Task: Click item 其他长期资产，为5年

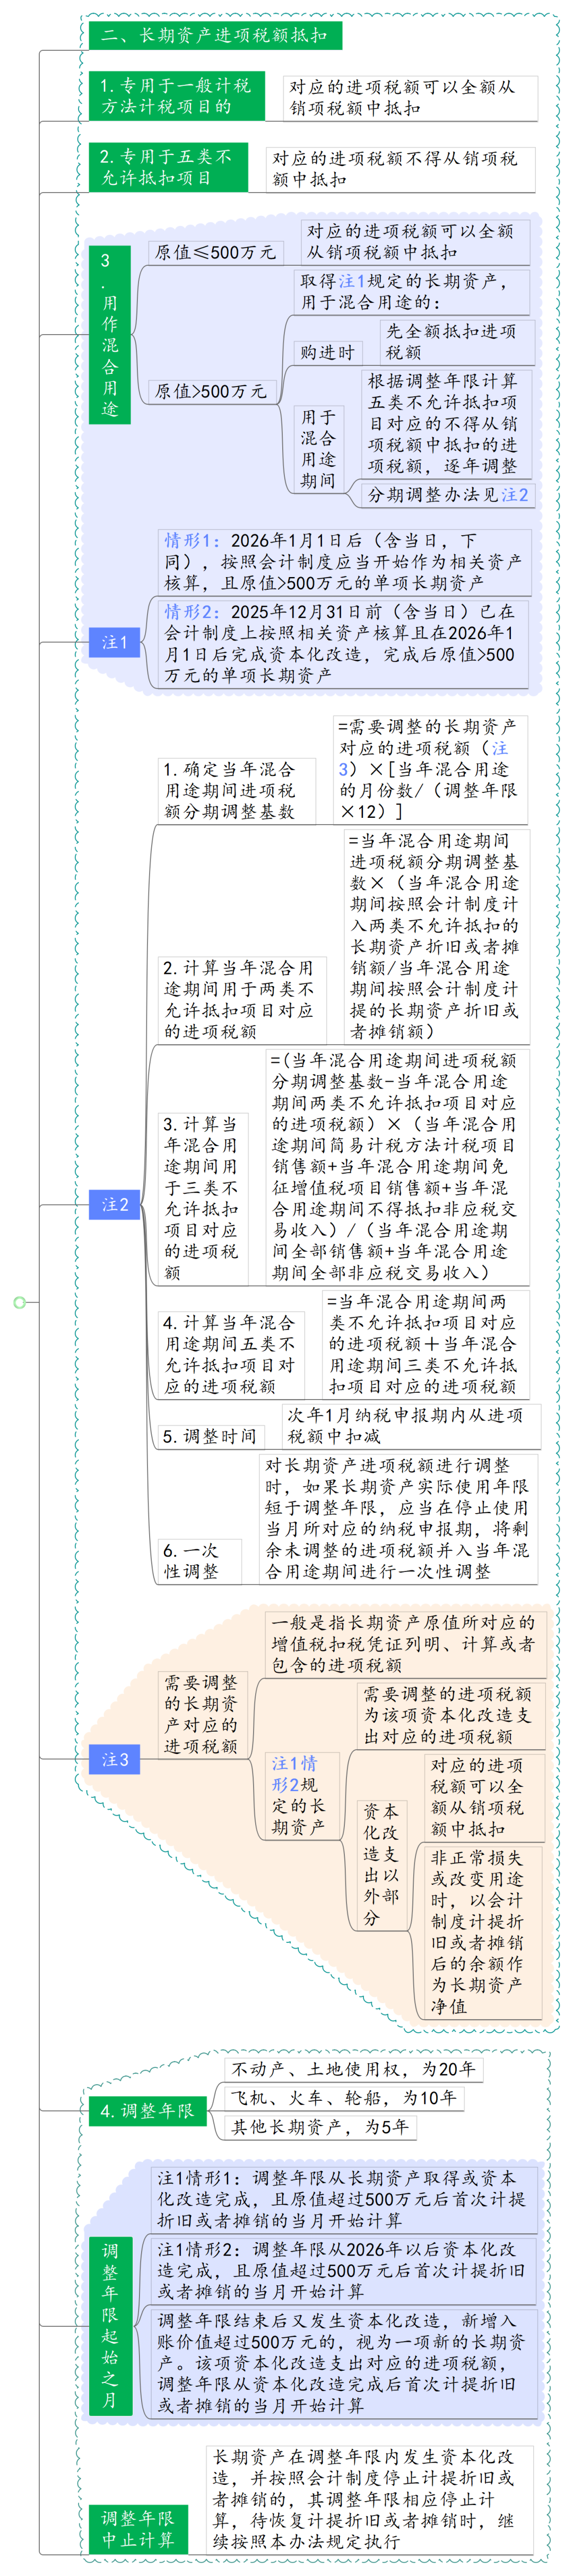Action: [320, 2126]
